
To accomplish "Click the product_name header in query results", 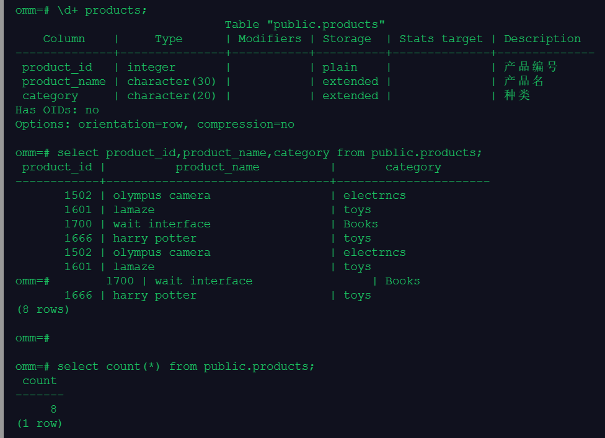I will click(217, 167).
